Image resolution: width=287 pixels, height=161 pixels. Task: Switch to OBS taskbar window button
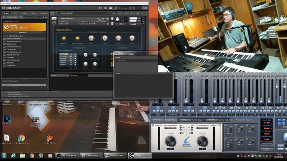pyautogui.click(x=67, y=156)
